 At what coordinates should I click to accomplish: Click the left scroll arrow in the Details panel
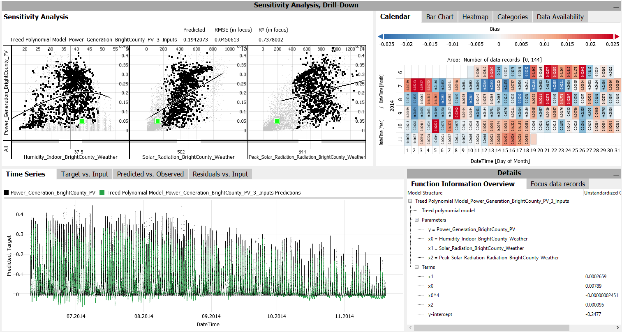(410, 327)
